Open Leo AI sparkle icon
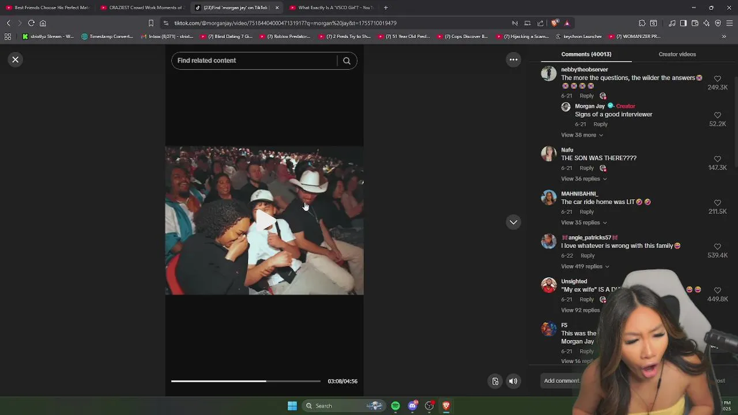This screenshot has width=738, height=415. [x=706, y=23]
